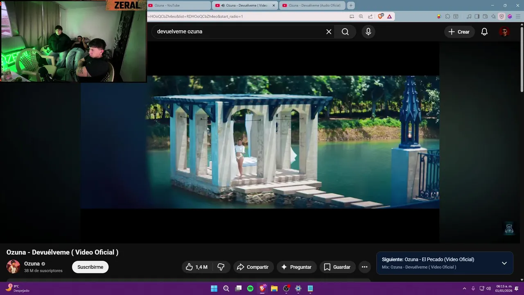524x295 pixels.
Task: Click the Compartir share button
Action: 253,267
